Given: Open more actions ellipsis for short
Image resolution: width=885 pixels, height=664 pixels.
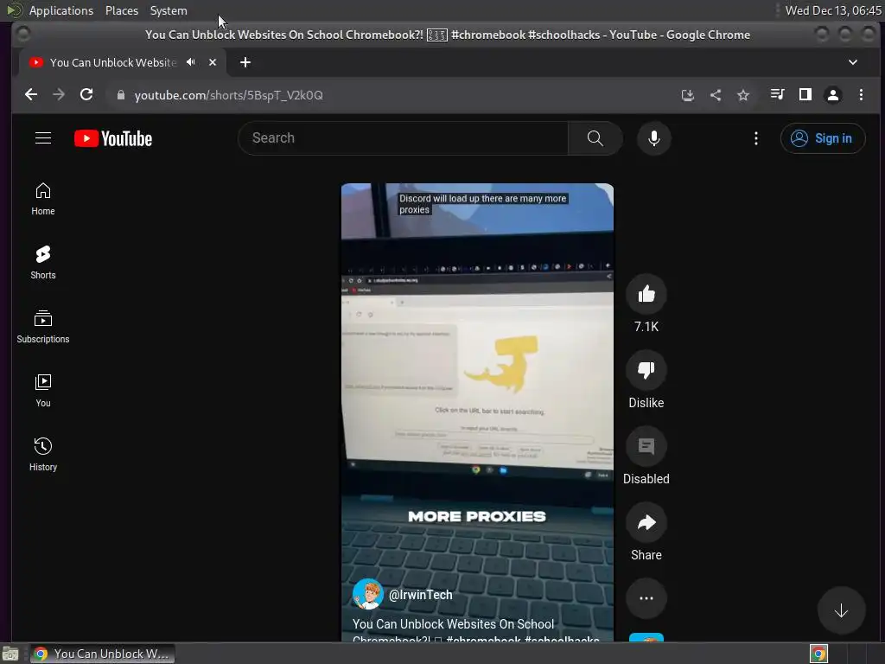Looking at the screenshot, I should (646, 598).
